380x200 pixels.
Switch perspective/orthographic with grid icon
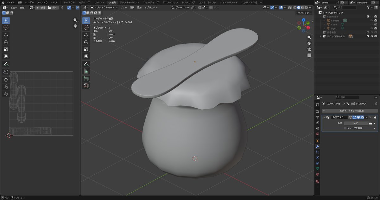click(309, 55)
